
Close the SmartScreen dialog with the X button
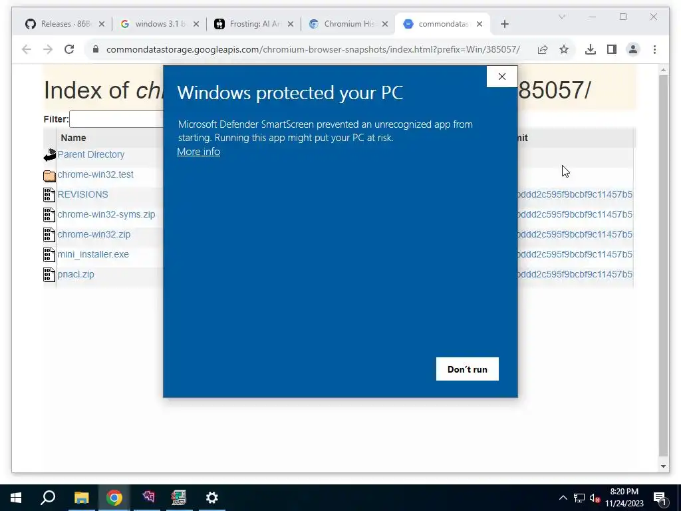pyautogui.click(x=501, y=77)
